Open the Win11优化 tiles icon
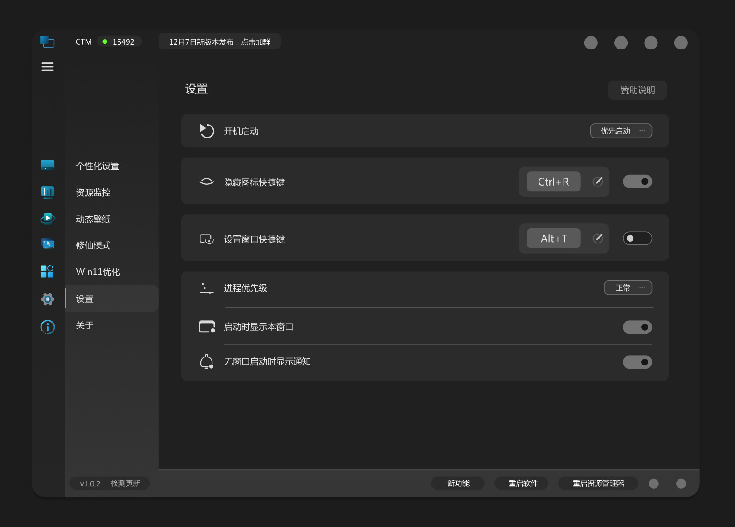The height and width of the screenshot is (527, 735). 47,271
